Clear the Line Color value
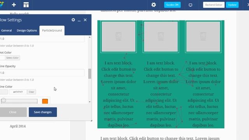This screenshot has height=140, width=249. pyautogui.click(x=32, y=92)
